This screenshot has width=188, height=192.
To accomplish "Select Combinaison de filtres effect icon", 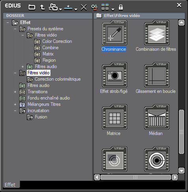I will (157, 33).
